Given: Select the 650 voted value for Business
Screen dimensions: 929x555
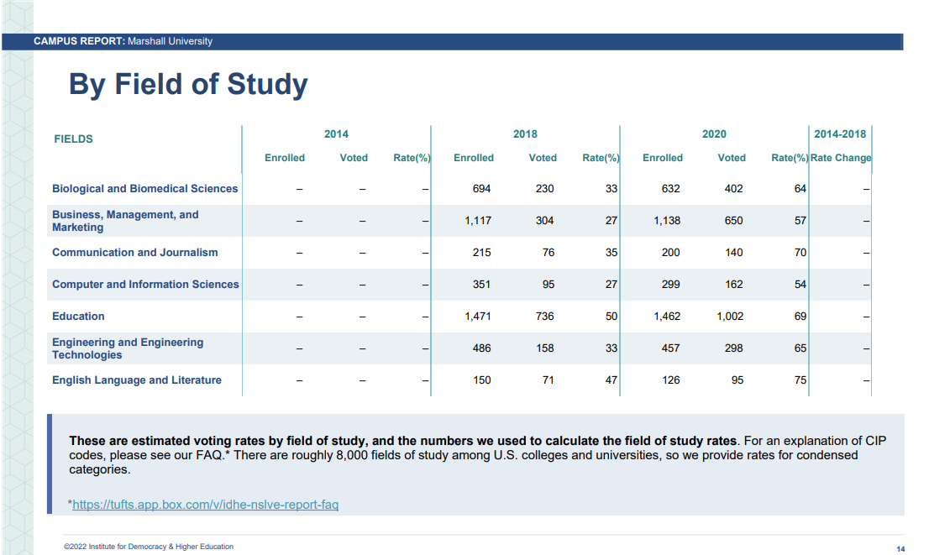Looking at the screenshot, I should [x=733, y=221].
